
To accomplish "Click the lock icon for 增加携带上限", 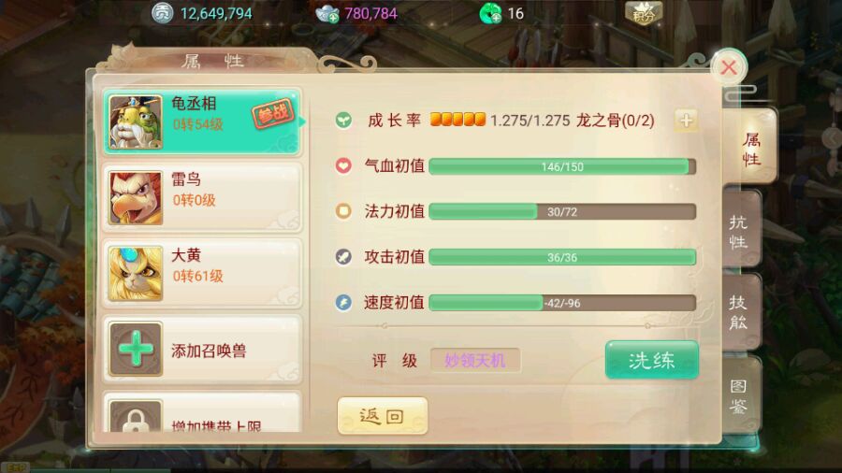I will pos(136,416).
